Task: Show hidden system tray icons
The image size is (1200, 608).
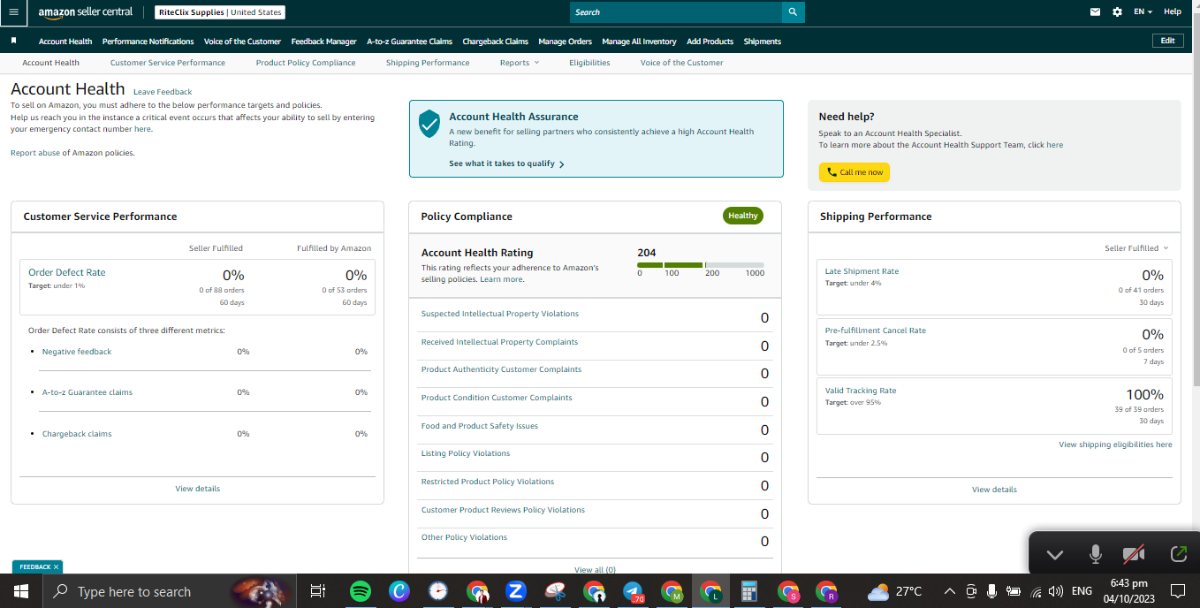Action: [x=950, y=591]
